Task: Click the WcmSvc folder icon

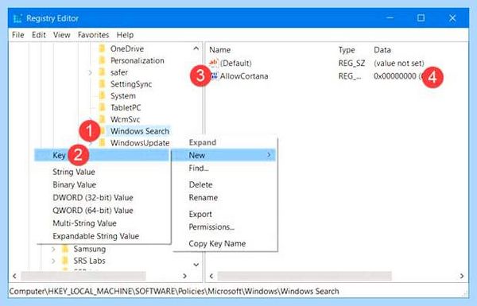Action: tap(103, 119)
